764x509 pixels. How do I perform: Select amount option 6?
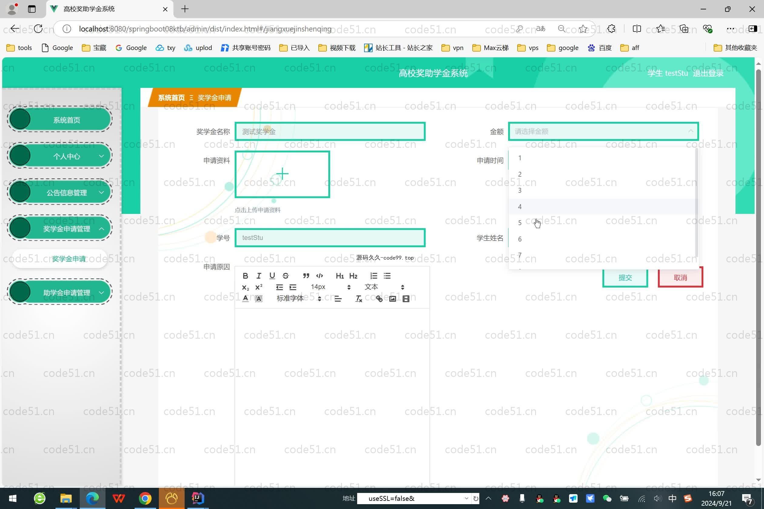(x=601, y=239)
